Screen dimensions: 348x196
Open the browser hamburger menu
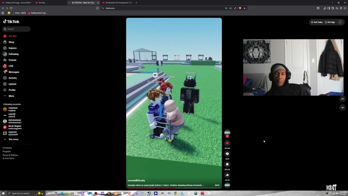coord(345,8)
